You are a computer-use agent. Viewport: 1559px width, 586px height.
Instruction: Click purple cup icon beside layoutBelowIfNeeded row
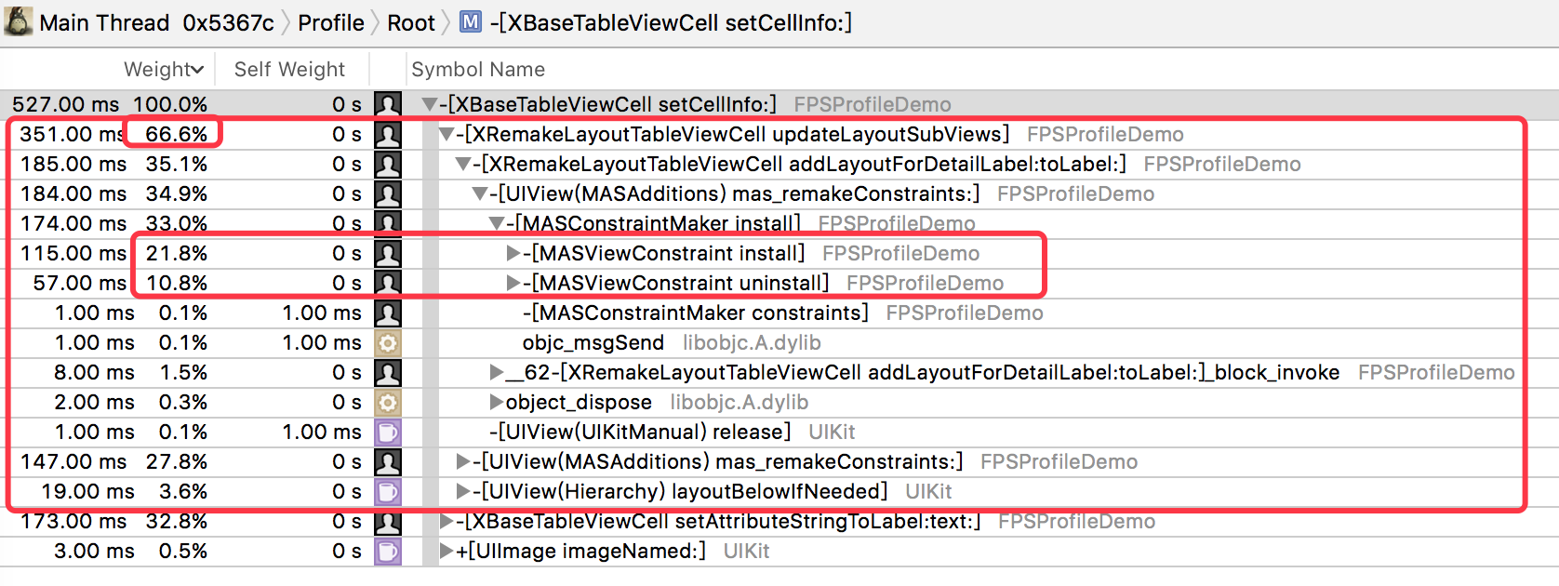(x=388, y=491)
